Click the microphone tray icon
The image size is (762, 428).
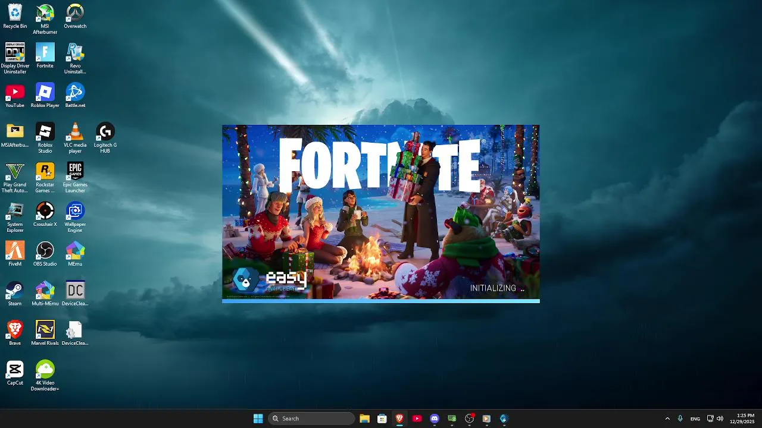[x=680, y=418]
